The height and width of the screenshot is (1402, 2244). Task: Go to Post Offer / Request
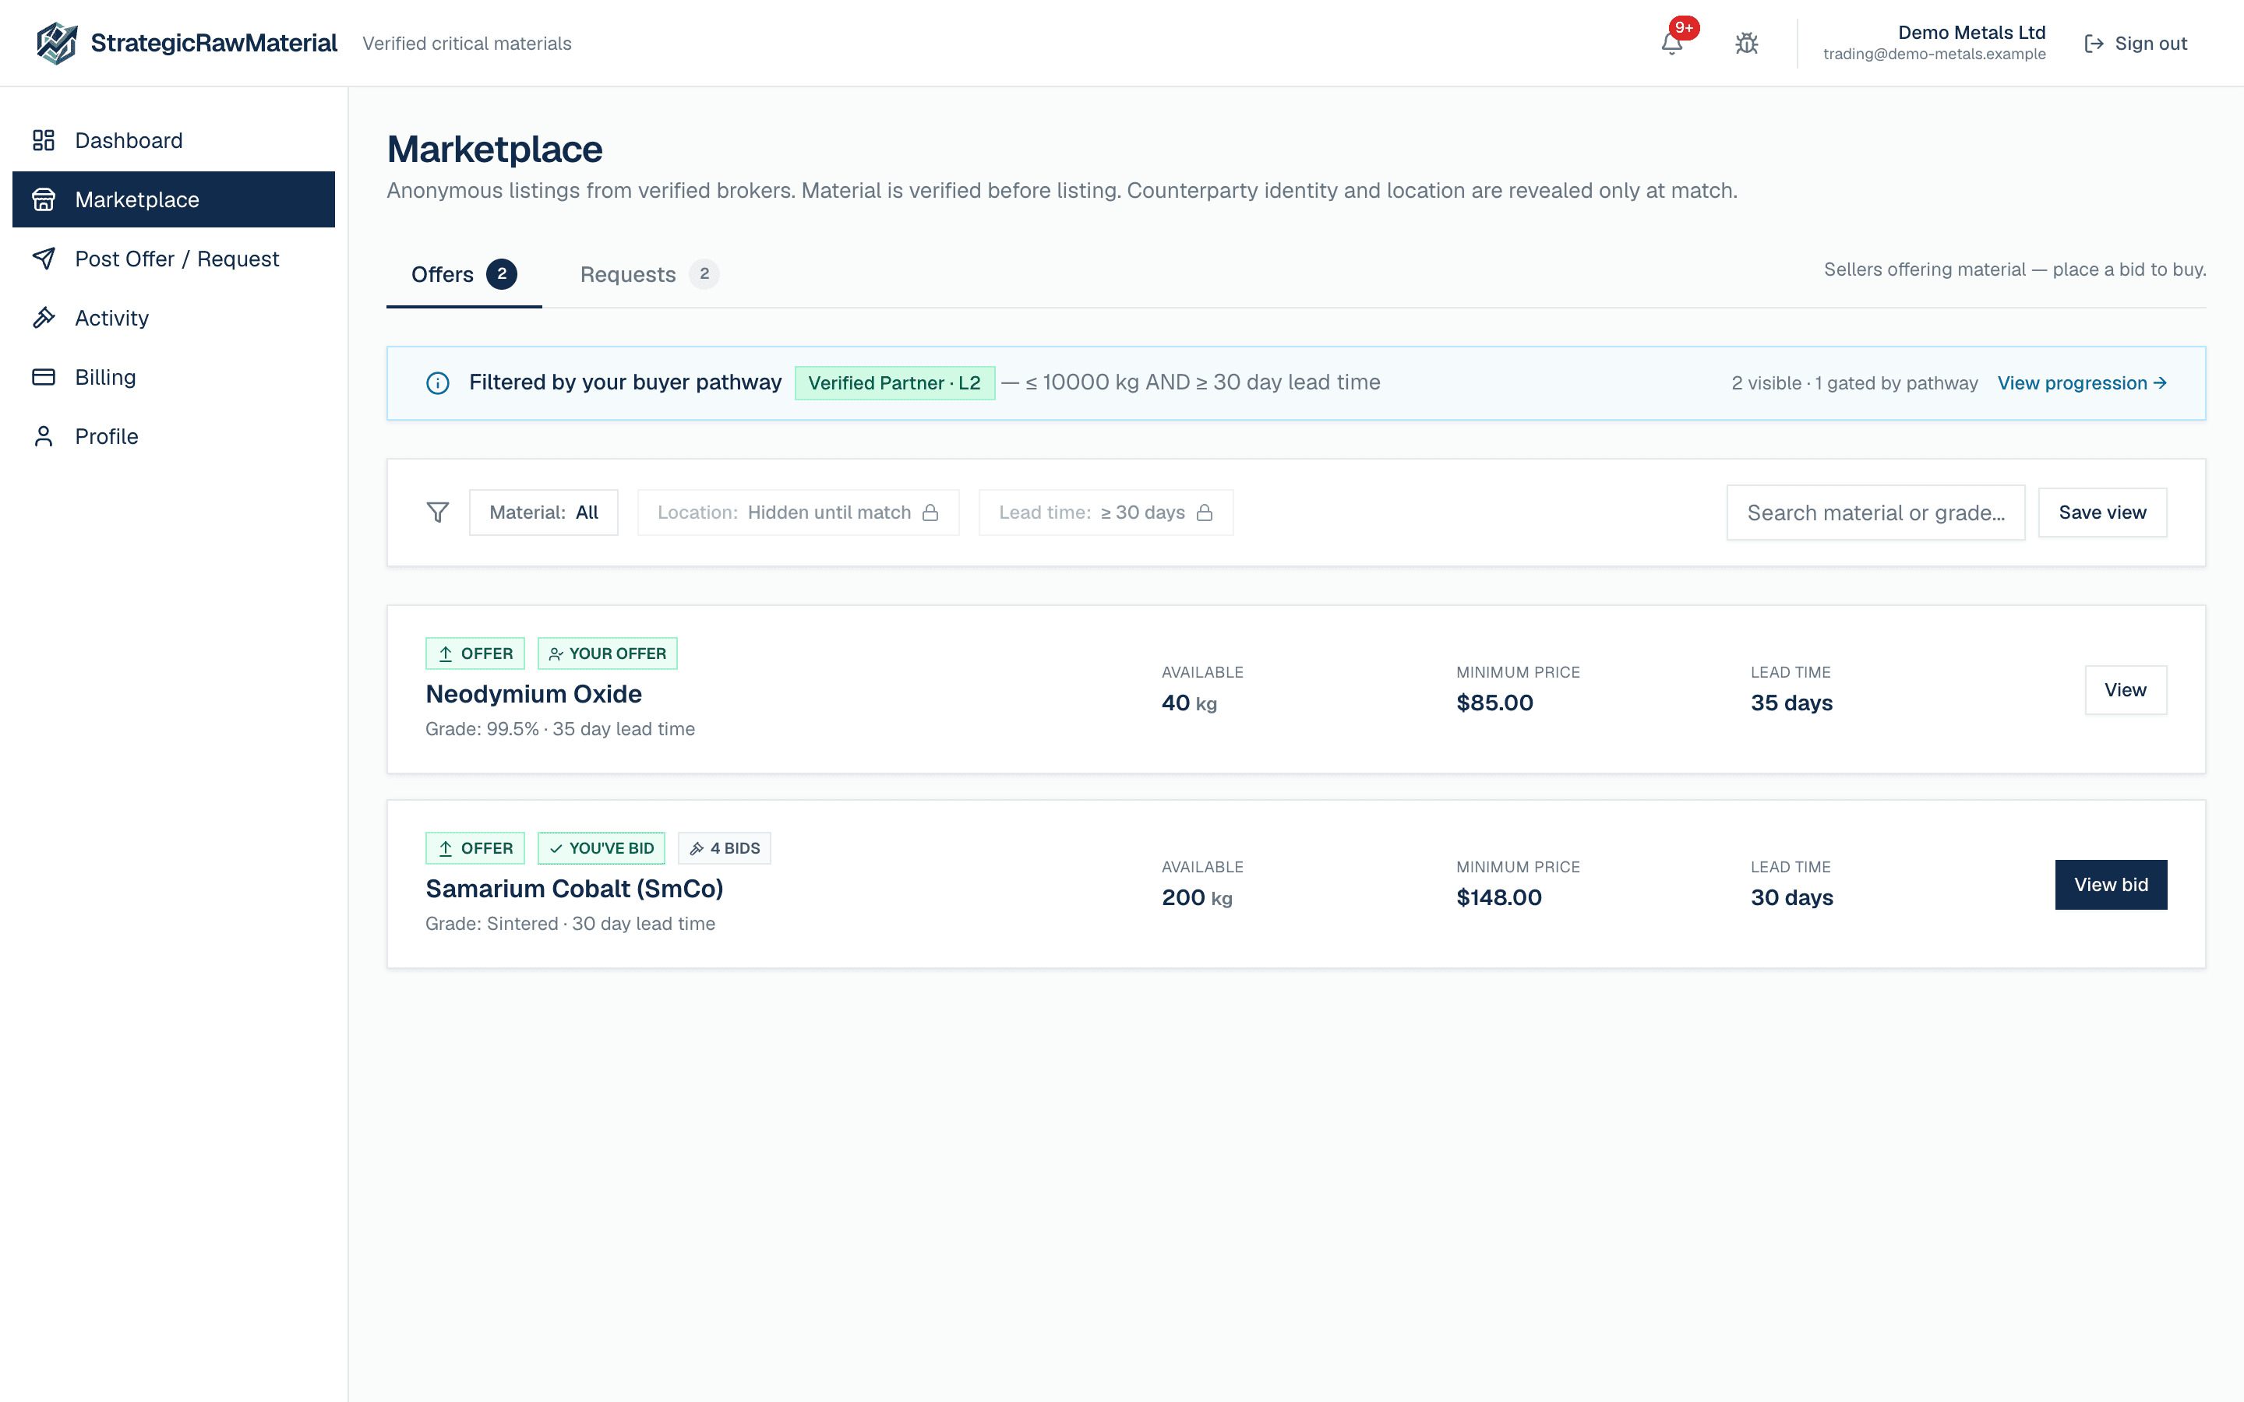pyautogui.click(x=174, y=259)
